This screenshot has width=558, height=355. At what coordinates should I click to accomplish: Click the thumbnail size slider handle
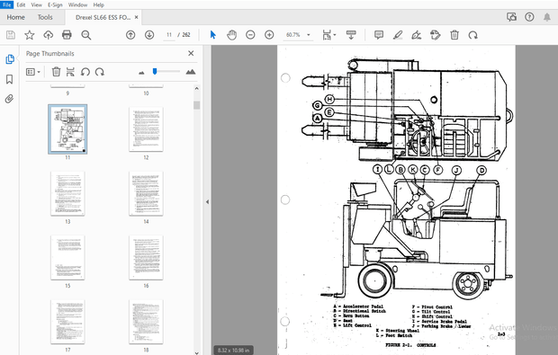pos(155,71)
